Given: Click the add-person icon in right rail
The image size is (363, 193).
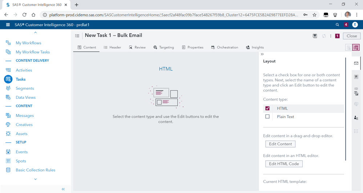Looking at the screenshot, I should tap(356, 118).
